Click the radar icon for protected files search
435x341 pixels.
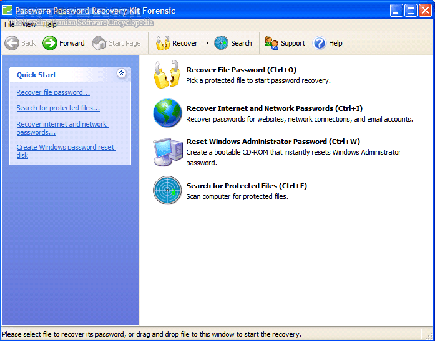point(167,191)
